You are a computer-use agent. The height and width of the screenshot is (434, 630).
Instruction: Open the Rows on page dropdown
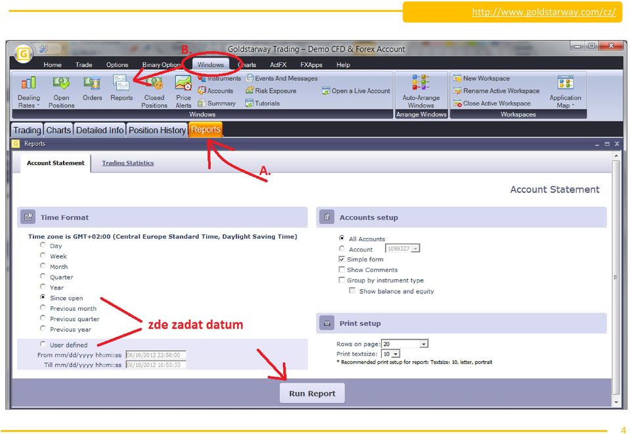pyautogui.click(x=423, y=344)
